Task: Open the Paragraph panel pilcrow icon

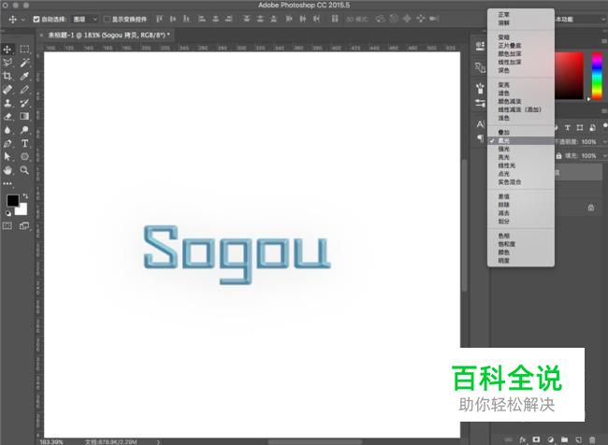Action: pyautogui.click(x=480, y=138)
